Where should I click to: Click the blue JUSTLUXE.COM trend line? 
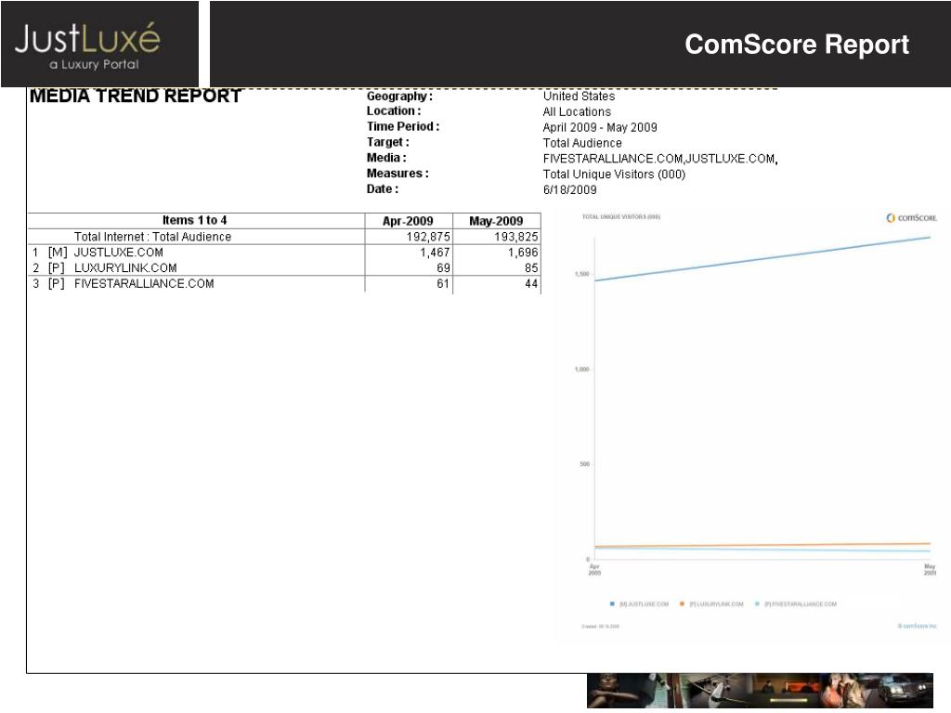762,259
